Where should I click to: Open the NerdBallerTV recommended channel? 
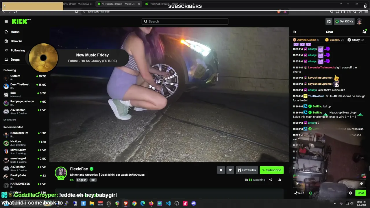(25, 135)
